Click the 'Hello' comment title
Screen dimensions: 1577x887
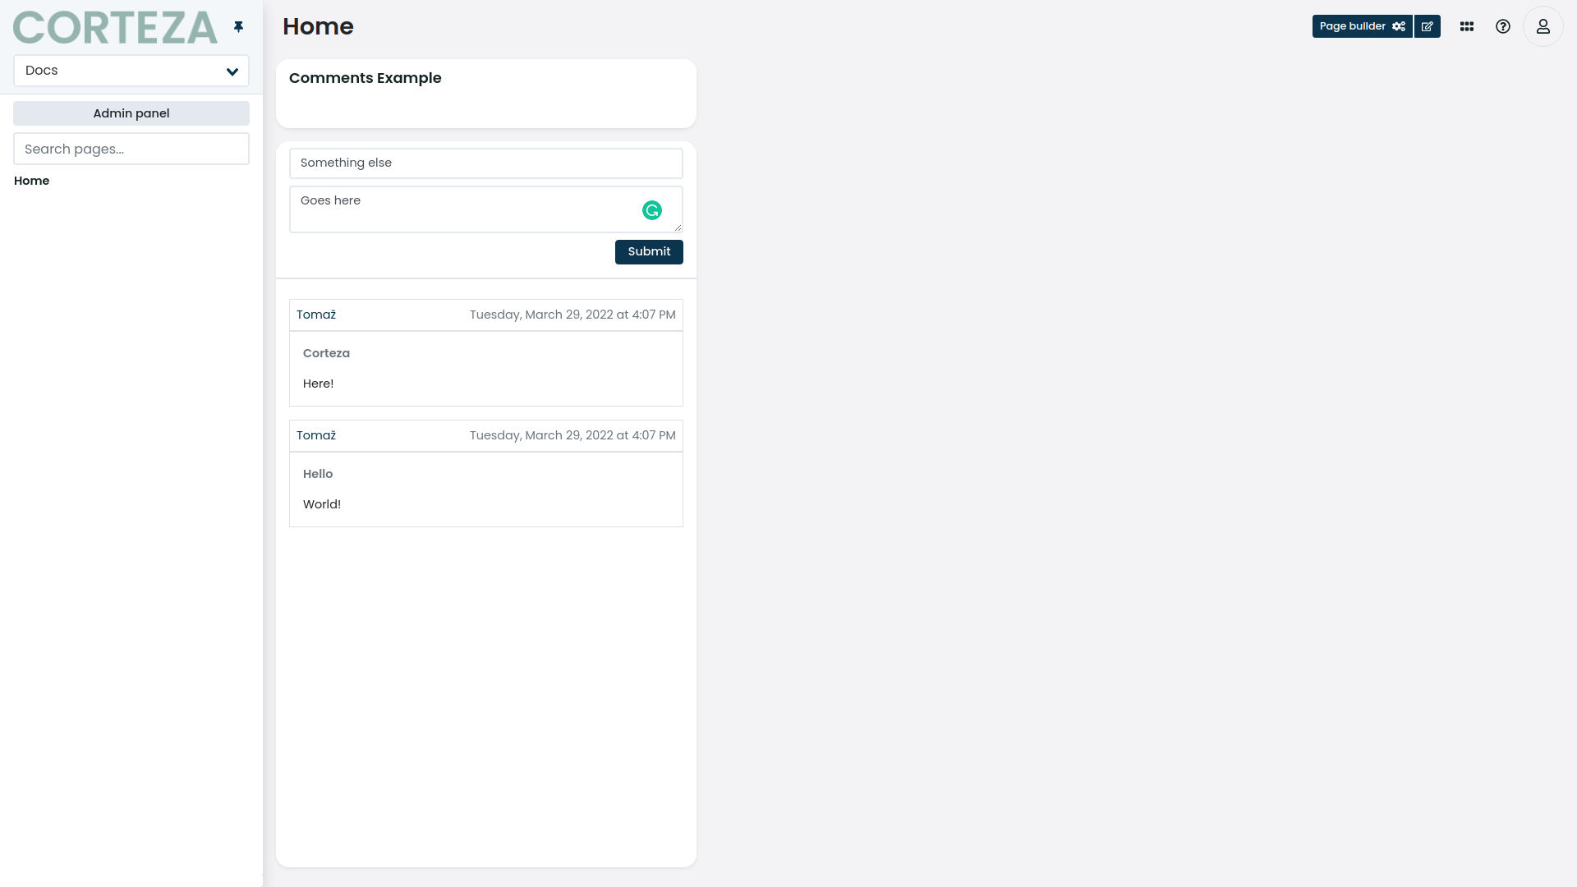point(318,474)
